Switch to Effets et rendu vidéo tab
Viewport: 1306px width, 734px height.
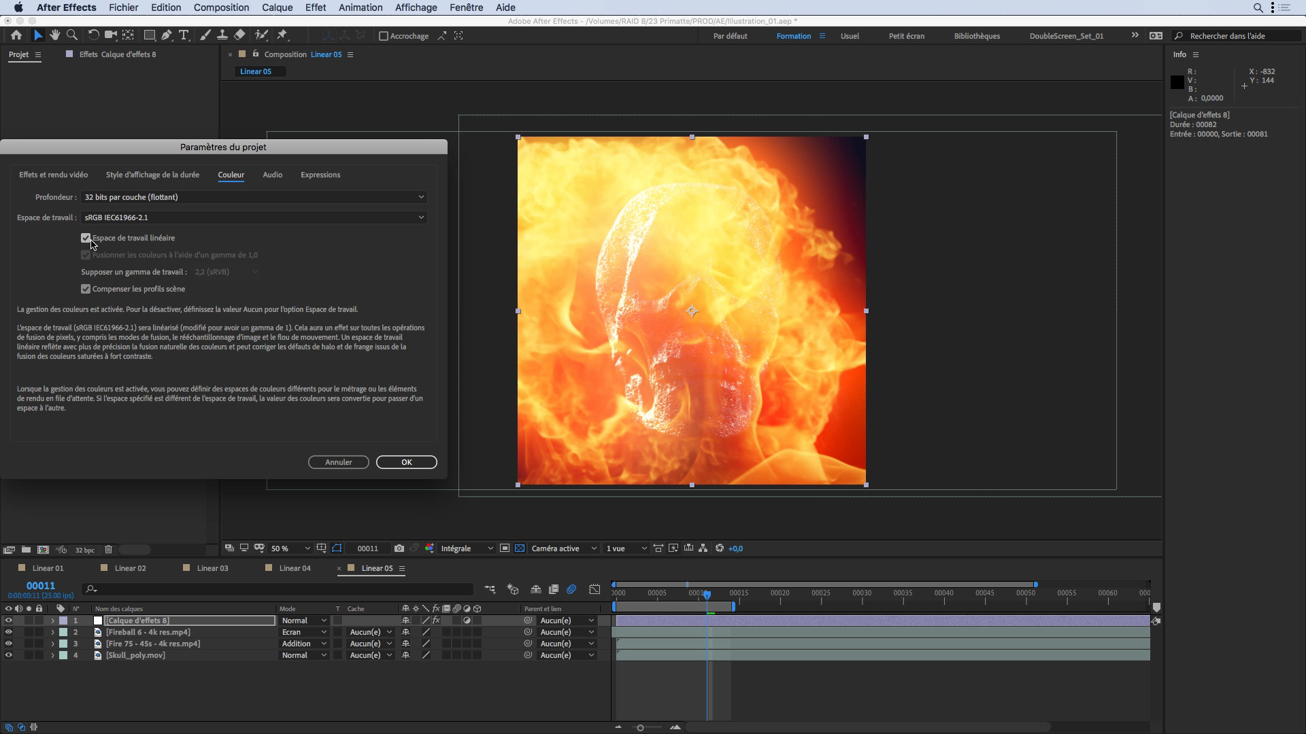(53, 175)
